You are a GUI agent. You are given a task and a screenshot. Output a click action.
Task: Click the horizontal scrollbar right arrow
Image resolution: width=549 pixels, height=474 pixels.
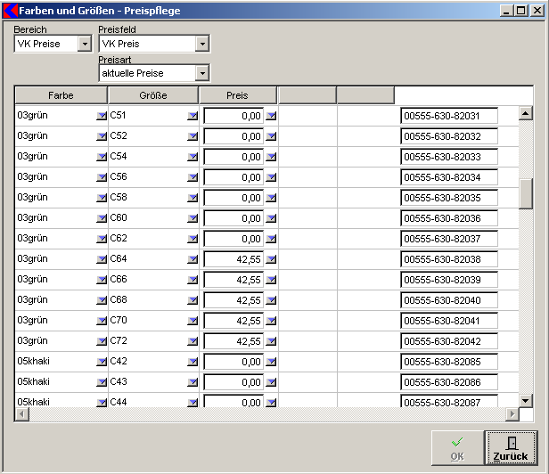[512, 414]
